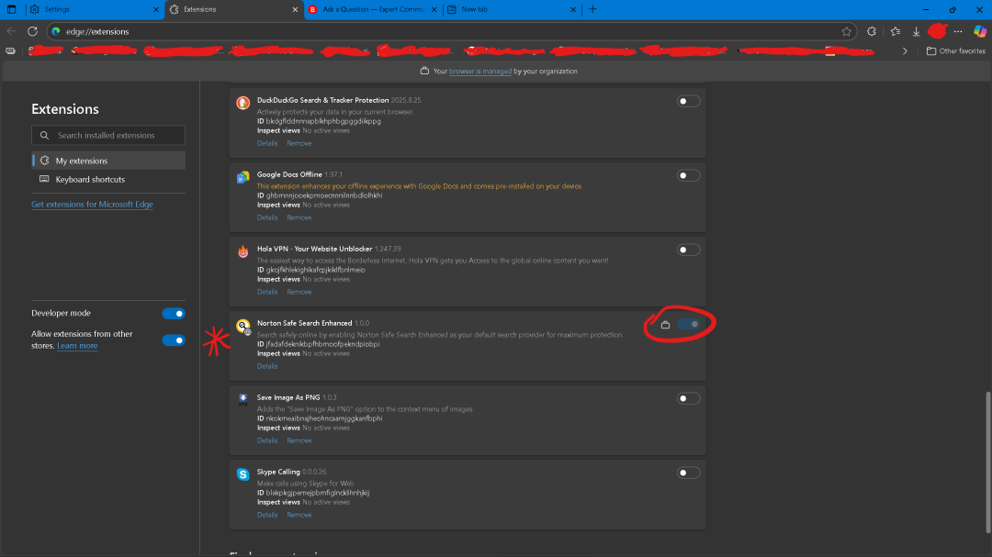Click the Extensions sidebar heading

coord(65,109)
